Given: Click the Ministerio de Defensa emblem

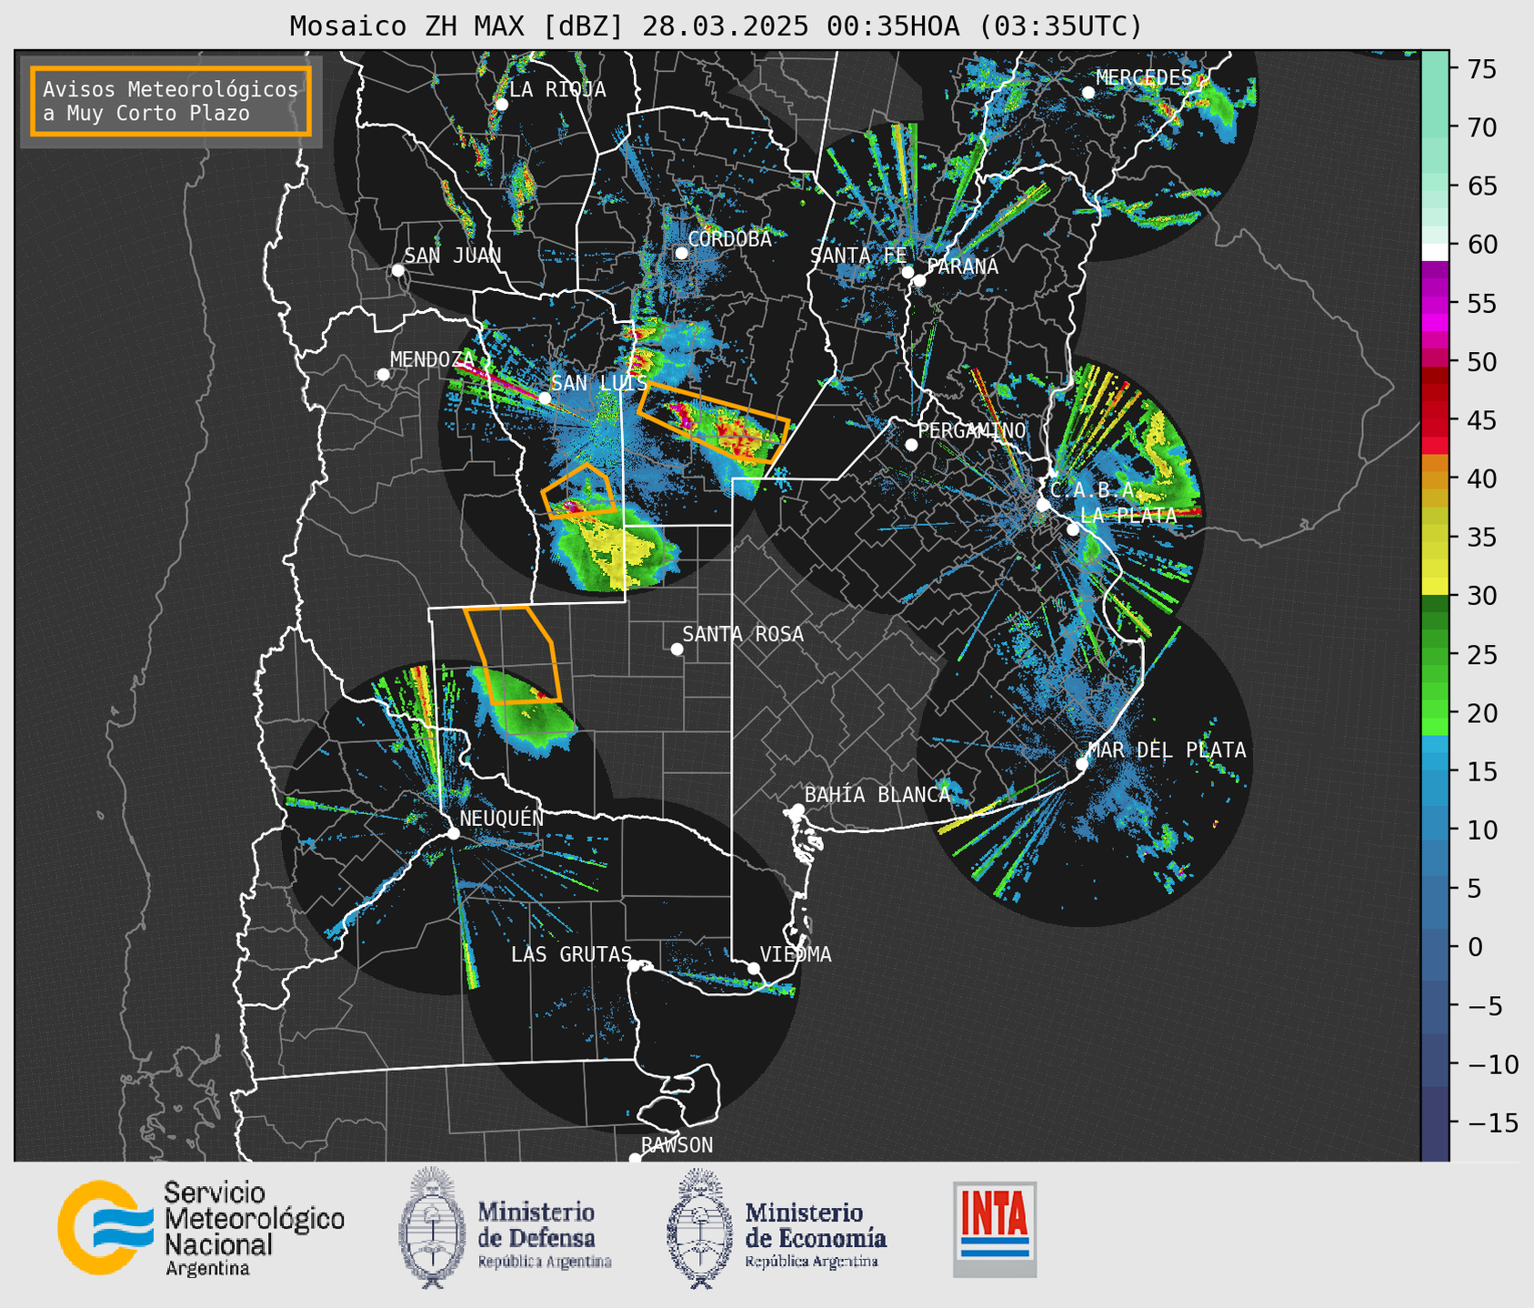Looking at the screenshot, I should (431, 1228).
